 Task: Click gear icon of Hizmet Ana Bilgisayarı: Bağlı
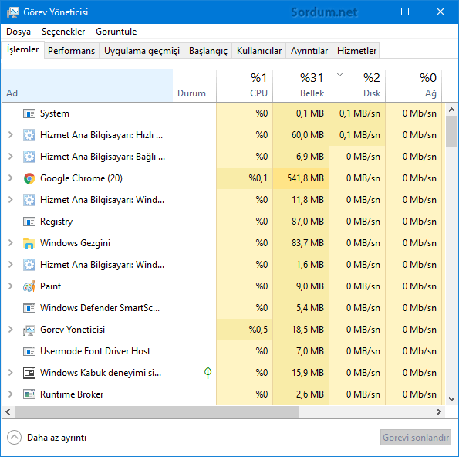click(29, 157)
